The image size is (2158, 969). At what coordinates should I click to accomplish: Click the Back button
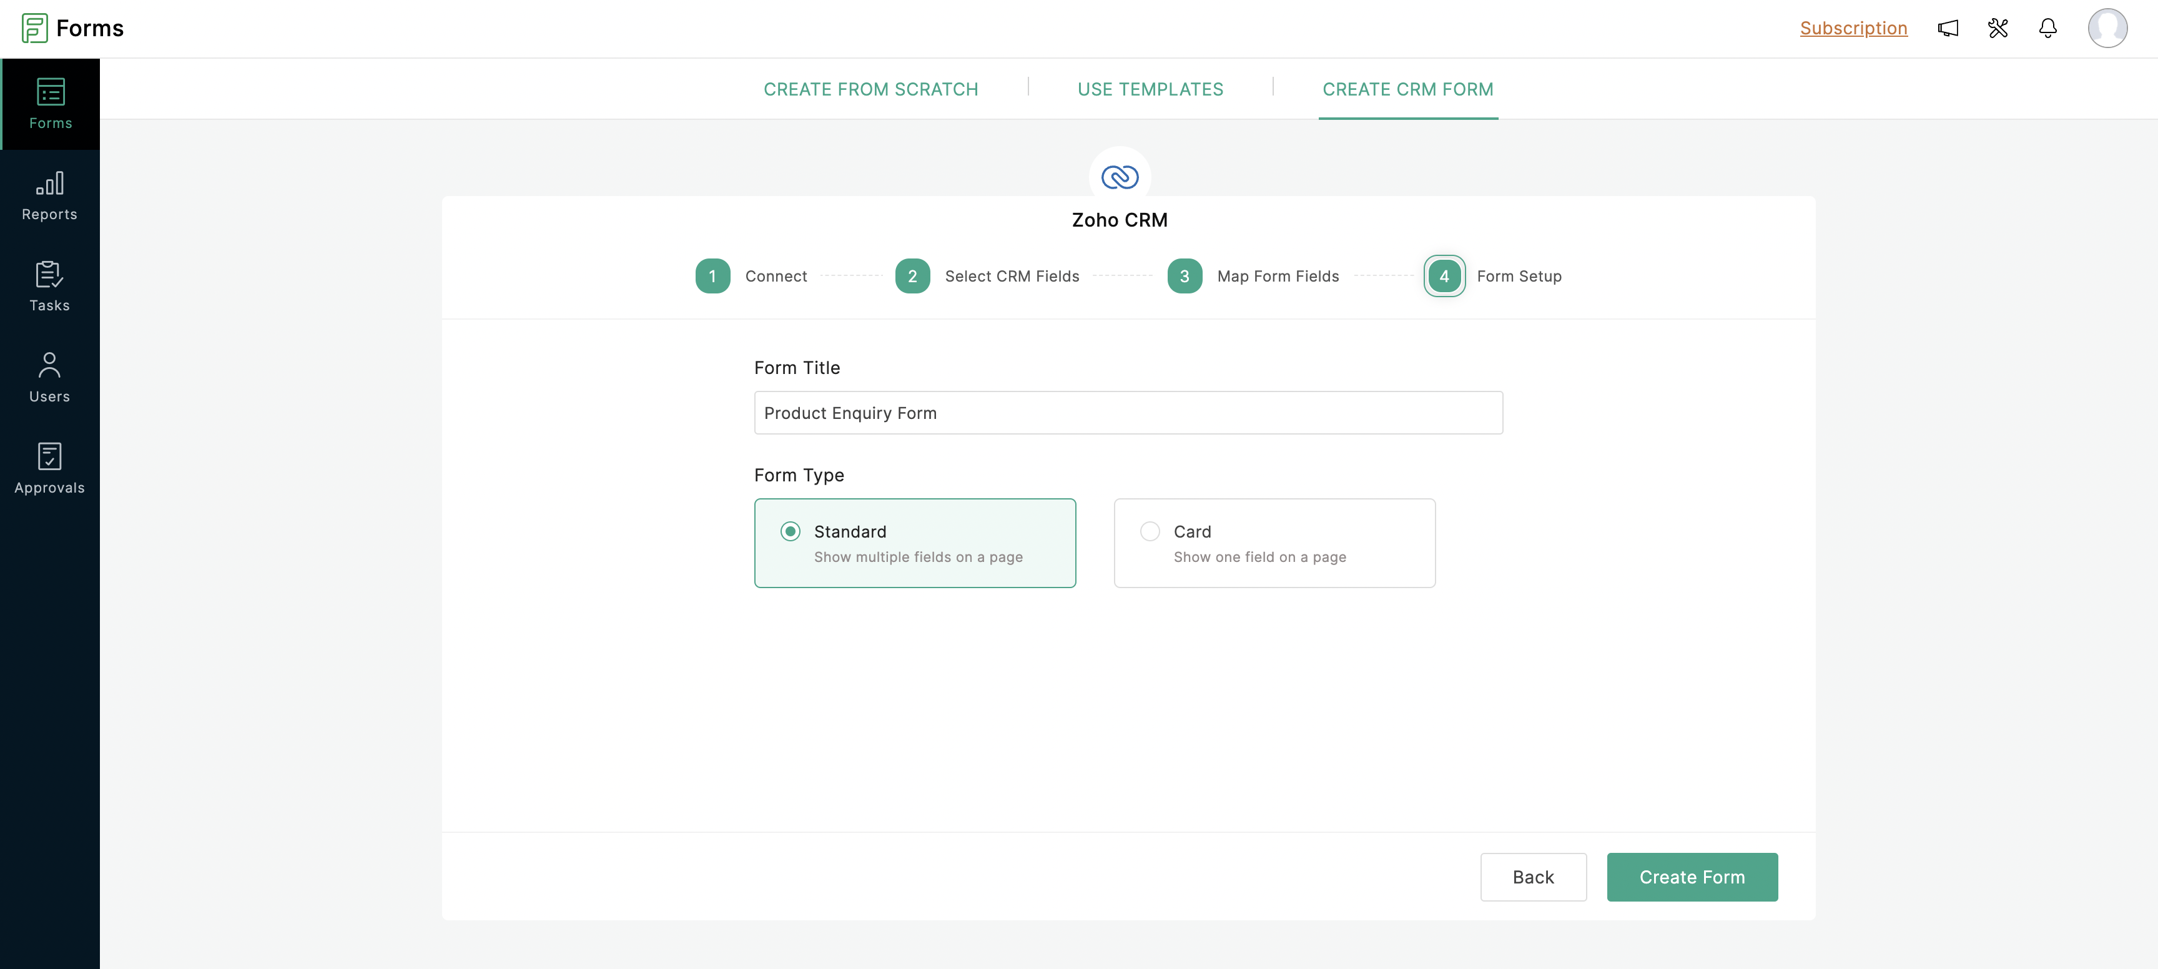(1532, 877)
